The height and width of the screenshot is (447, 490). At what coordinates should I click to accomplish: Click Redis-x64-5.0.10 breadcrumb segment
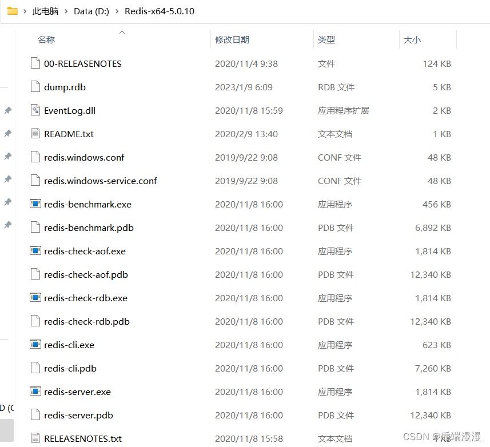160,11
